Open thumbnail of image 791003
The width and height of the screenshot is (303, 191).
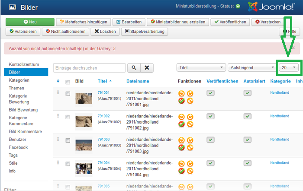point(84,145)
